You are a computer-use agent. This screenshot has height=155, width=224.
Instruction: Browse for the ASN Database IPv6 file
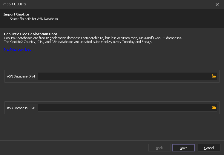coord(214,108)
